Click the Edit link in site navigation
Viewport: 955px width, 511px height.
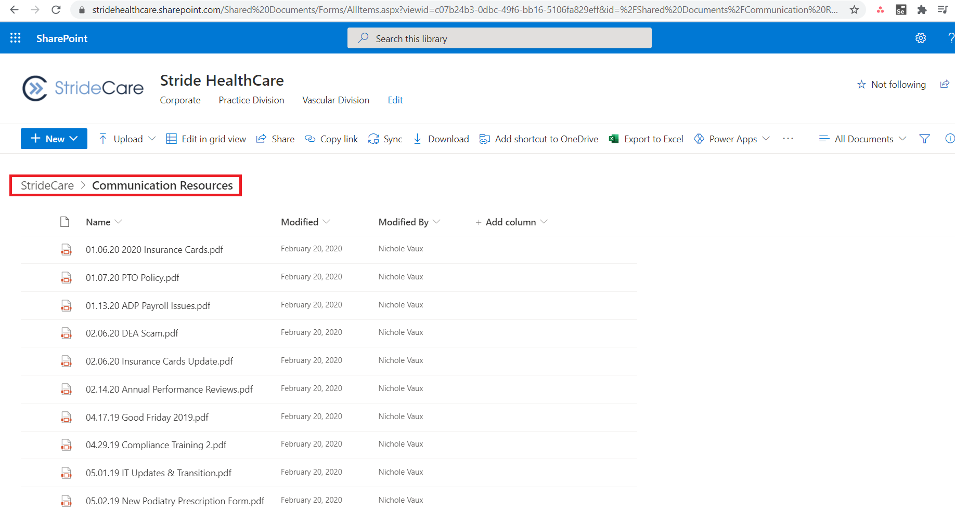pyautogui.click(x=395, y=100)
